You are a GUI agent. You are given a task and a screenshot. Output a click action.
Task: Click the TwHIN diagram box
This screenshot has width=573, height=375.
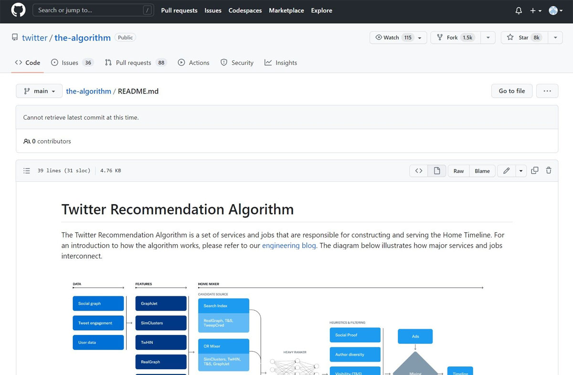tap(161, 343)
